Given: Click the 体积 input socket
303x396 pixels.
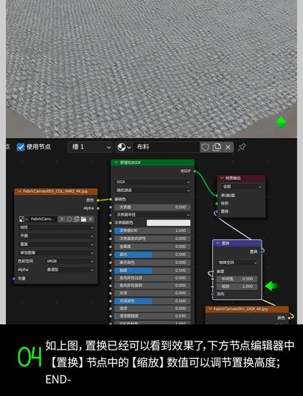Looking at the screenshot, I should [217, 204].
